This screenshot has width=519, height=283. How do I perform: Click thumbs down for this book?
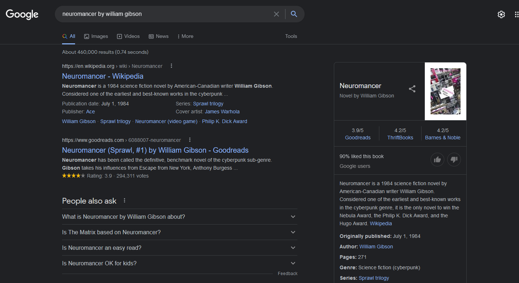click(x=454, y=160)
